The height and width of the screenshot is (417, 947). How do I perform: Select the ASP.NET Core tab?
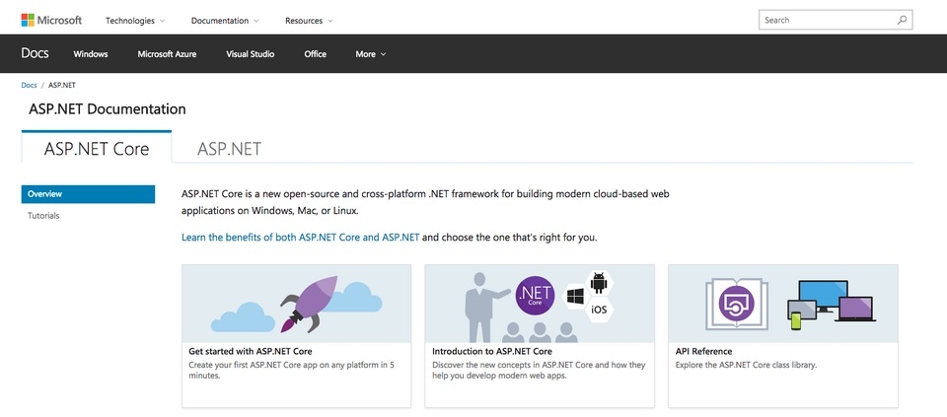click(x=97, y=149)
